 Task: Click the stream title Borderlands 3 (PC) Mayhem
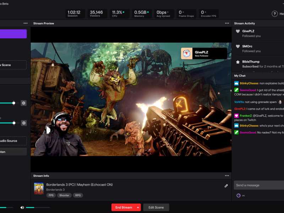(79, 185)
